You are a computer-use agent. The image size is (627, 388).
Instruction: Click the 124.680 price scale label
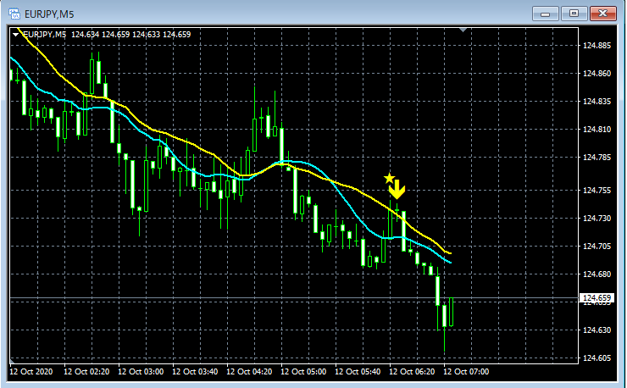tap(596, 274)
